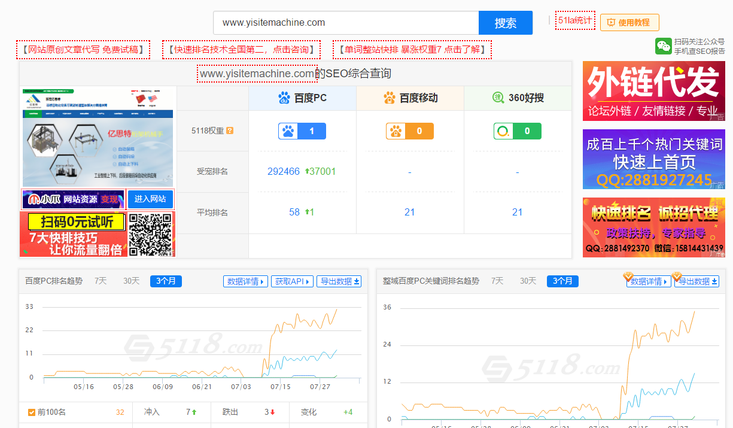Open the 快速排名 诚招代理 banner
Image resolution: width=733 pixels, height=428 pixels.
click(654, 227)
